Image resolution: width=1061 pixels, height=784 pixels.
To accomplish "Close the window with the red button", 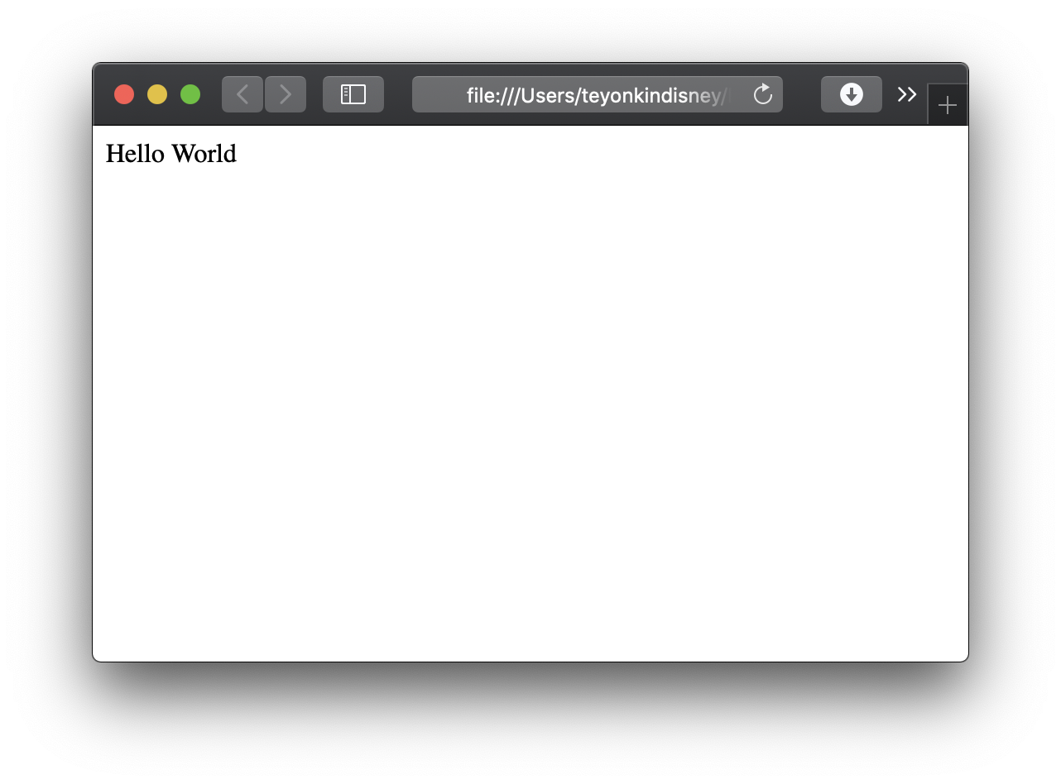I will (124, 94).
